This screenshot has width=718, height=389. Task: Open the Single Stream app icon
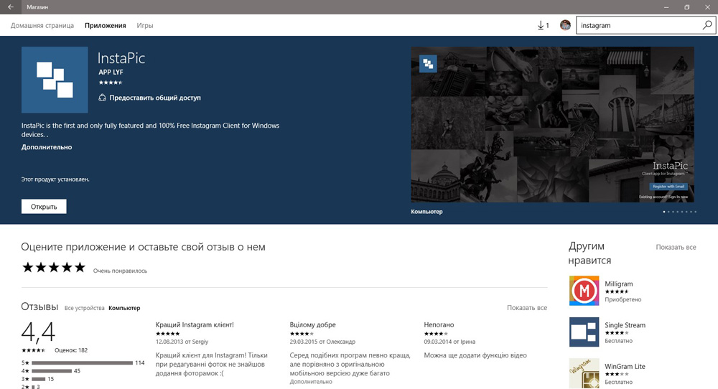point(584,332)
